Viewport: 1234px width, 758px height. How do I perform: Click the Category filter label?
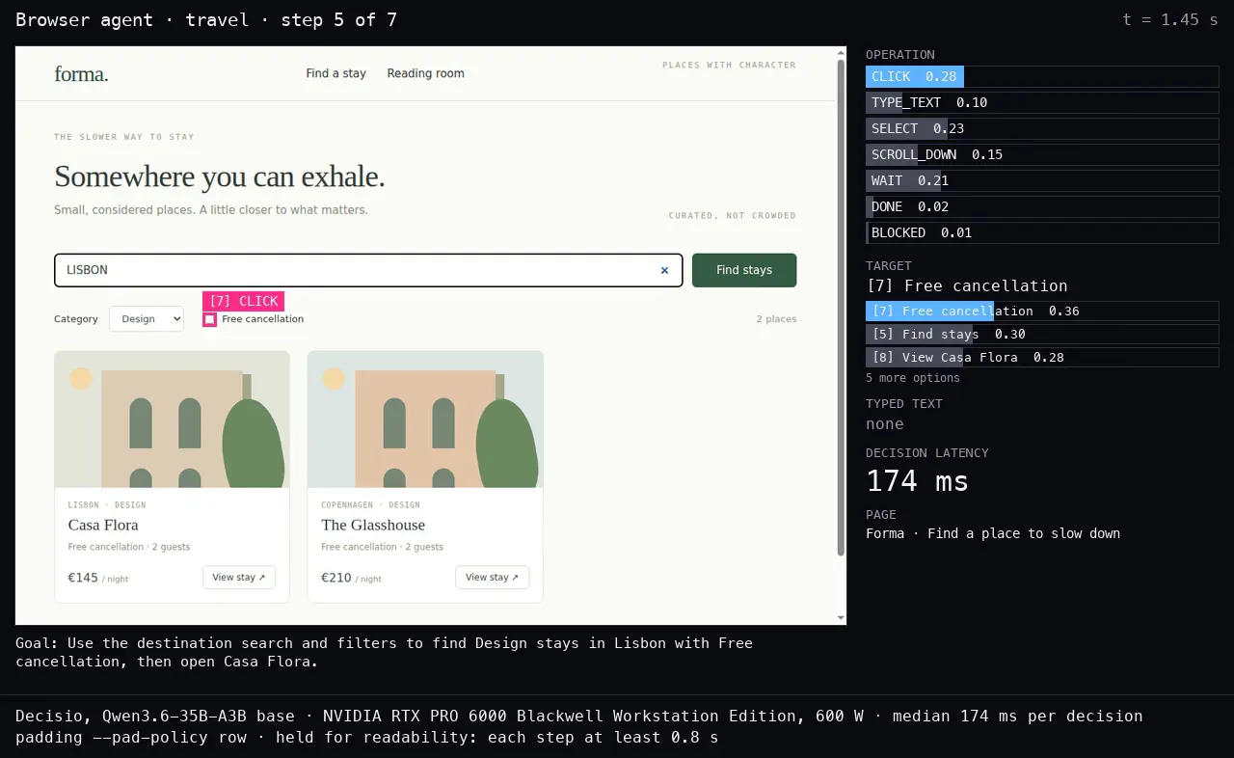click(x=76, y=319)
